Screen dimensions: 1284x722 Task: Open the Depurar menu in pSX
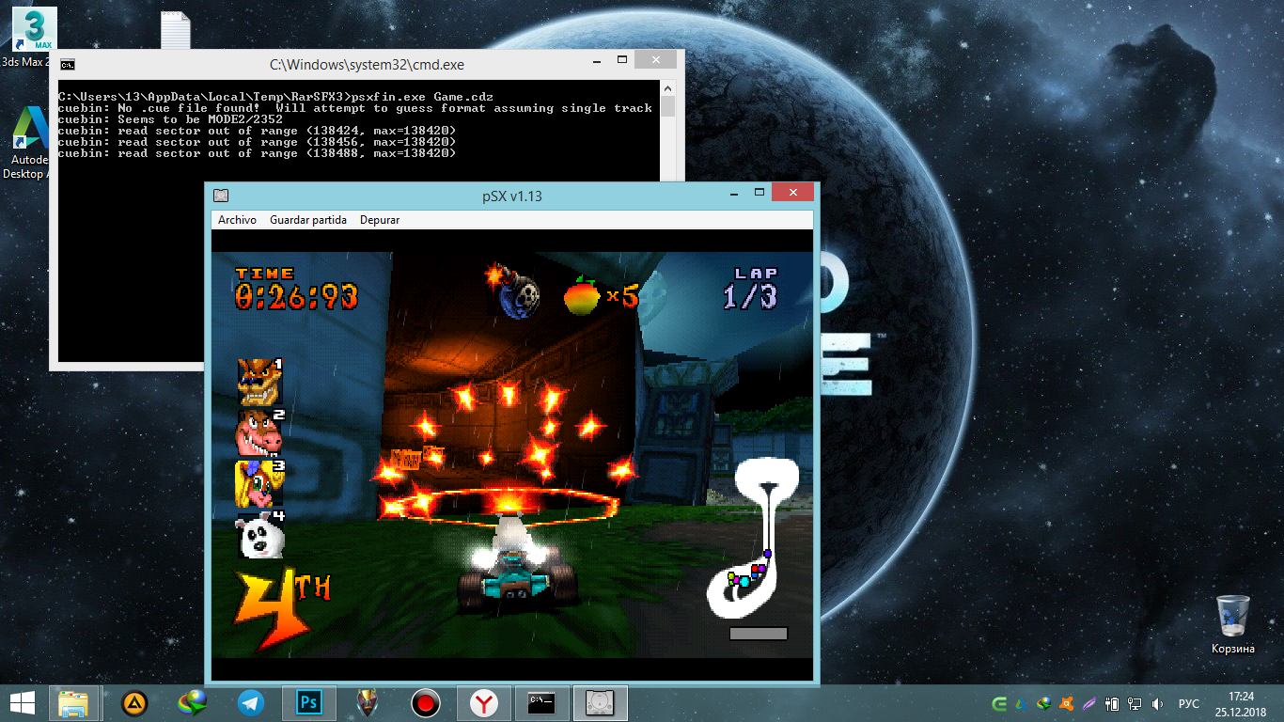tap(380, 219)
